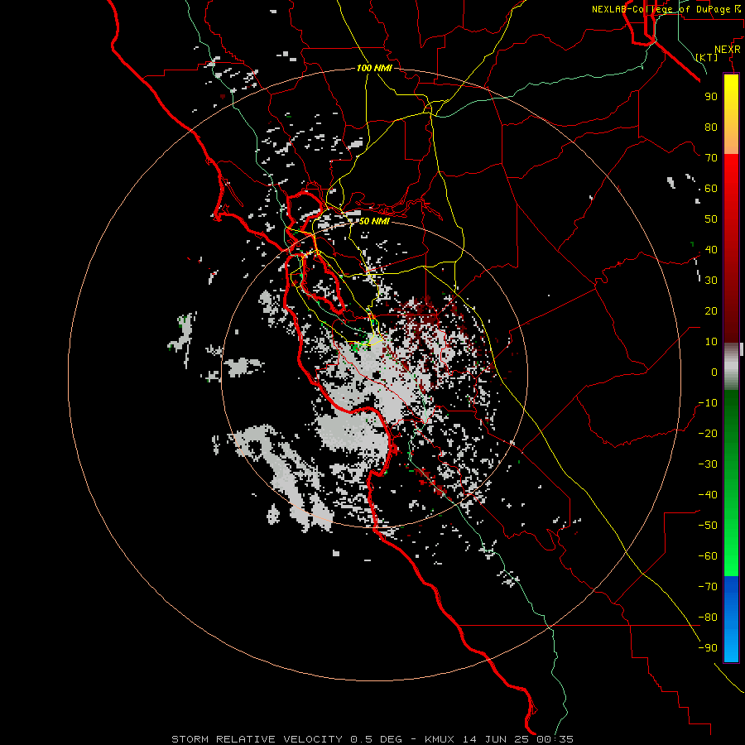Click the KMUX station identifier
This screenshot has height=745, width=745.
(x=440, y=739)
